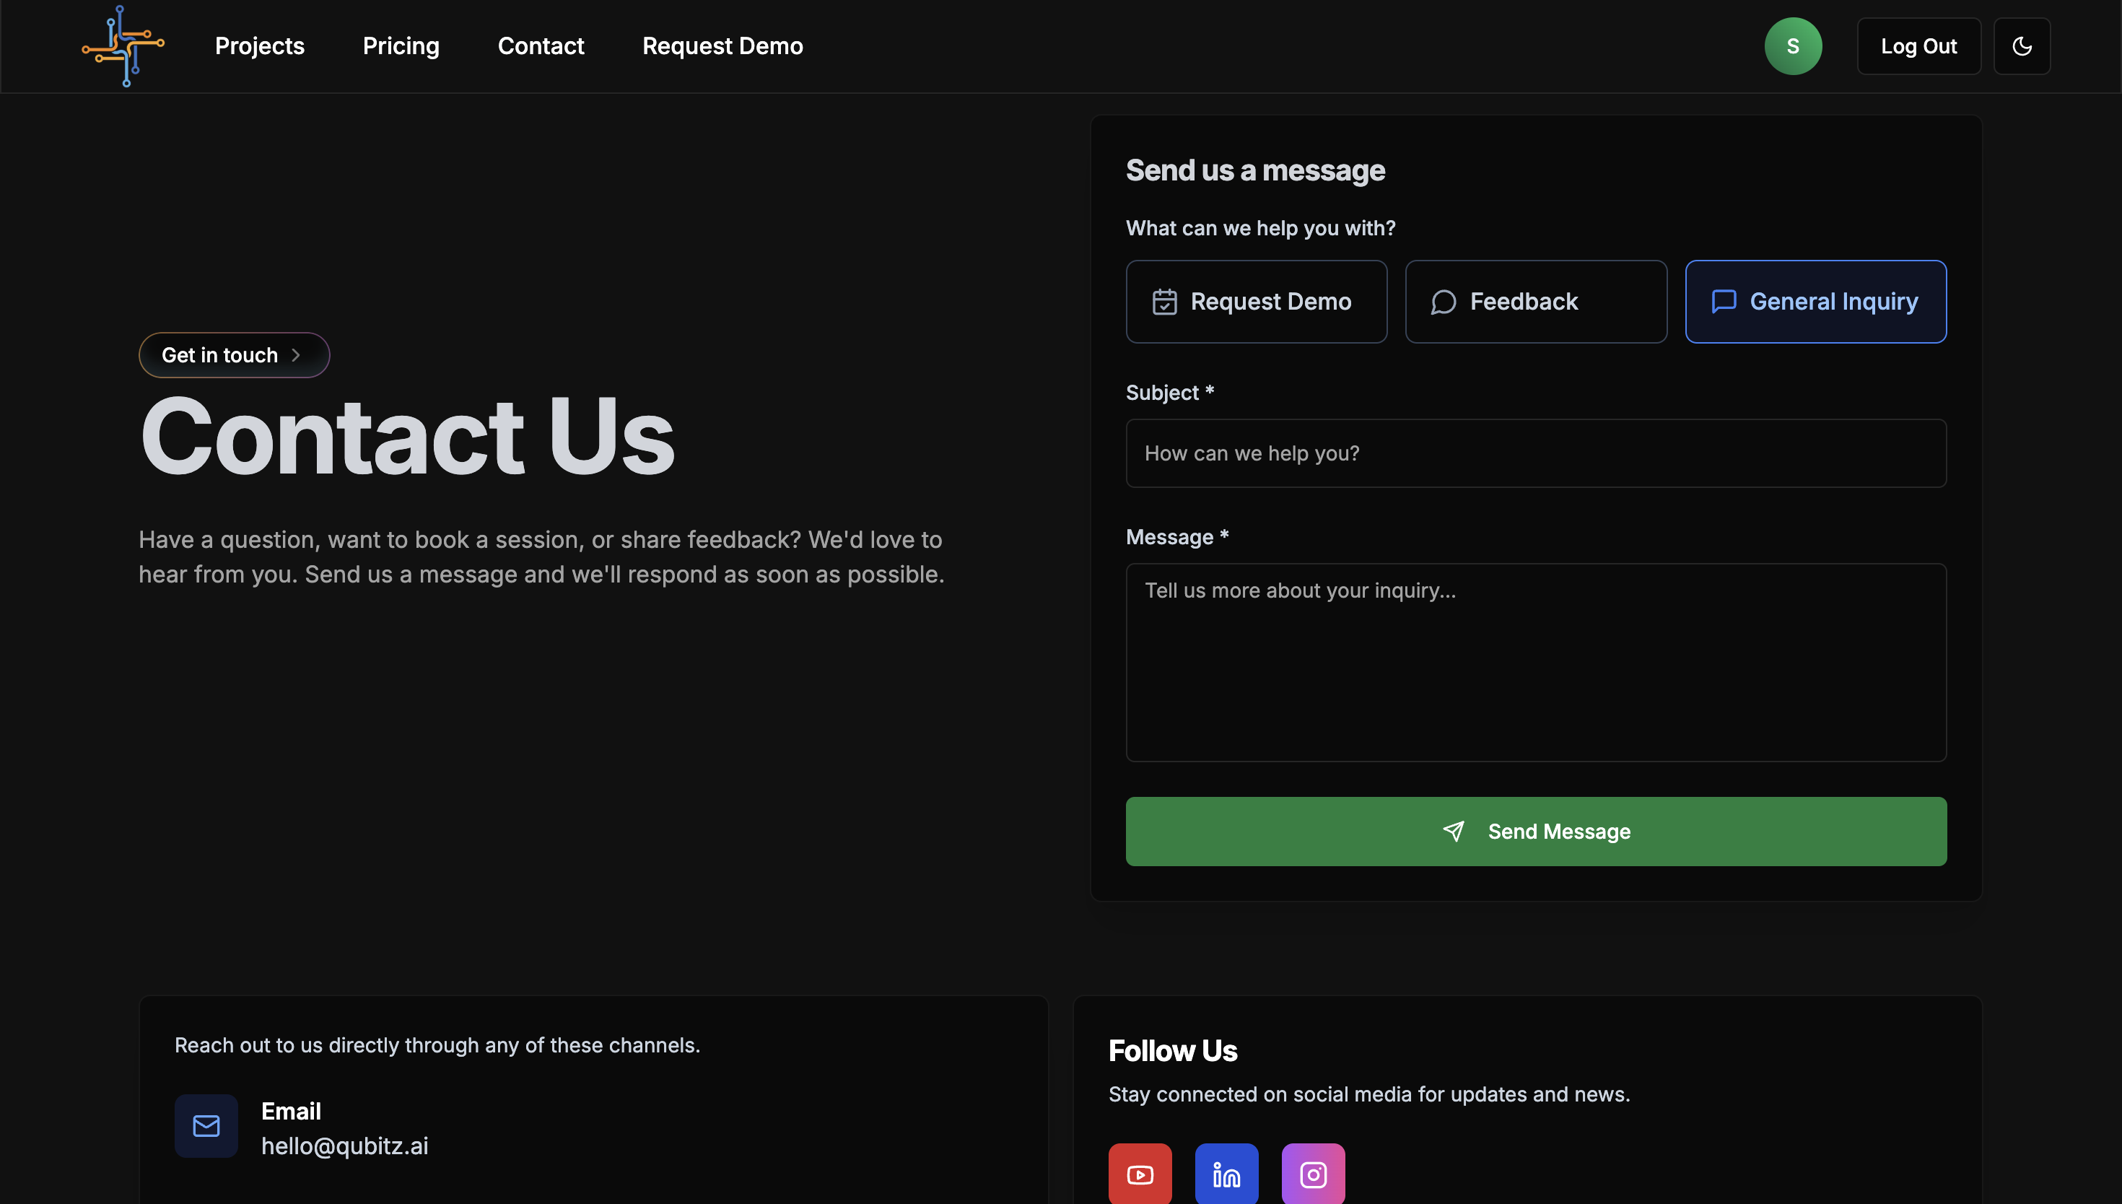This screenshot has width=2122, height=1204.
Task: Open the Instagram social icon
Action: (1313, 1174)
